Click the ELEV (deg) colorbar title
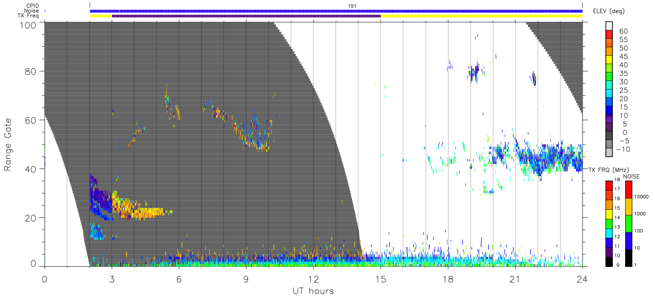 pyautogui.click(x=608, y=11)
